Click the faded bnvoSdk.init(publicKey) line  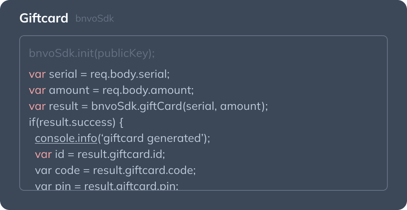(92, 53)
